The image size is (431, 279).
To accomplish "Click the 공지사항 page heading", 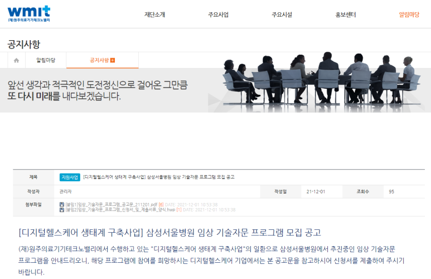I will pyautogui.click(x=24, y=44).
